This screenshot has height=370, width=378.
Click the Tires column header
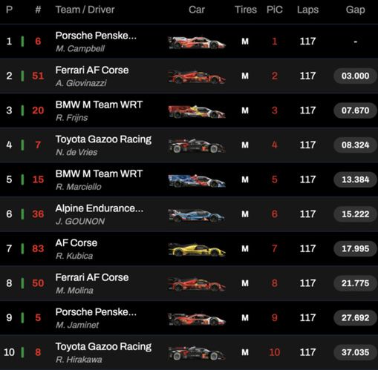[246, 10]
